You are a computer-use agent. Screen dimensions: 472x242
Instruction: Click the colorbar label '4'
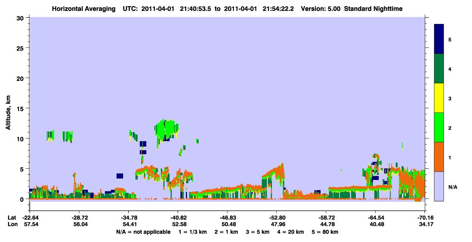click(449, 69)
